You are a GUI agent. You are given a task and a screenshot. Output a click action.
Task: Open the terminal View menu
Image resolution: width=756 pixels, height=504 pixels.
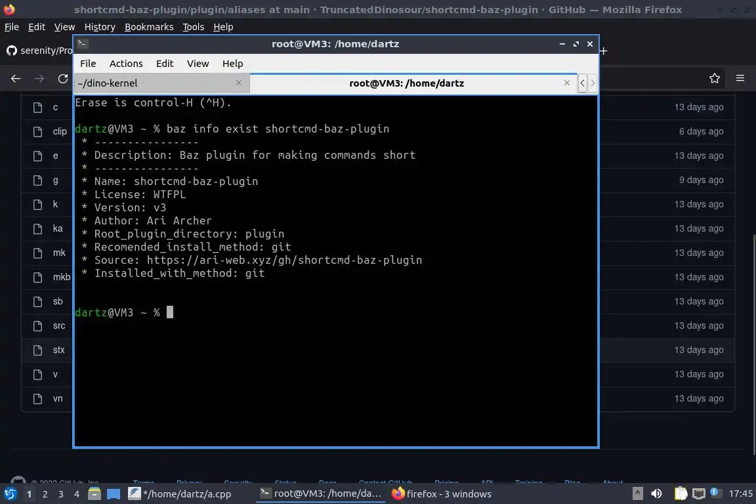tap(198, 64)
